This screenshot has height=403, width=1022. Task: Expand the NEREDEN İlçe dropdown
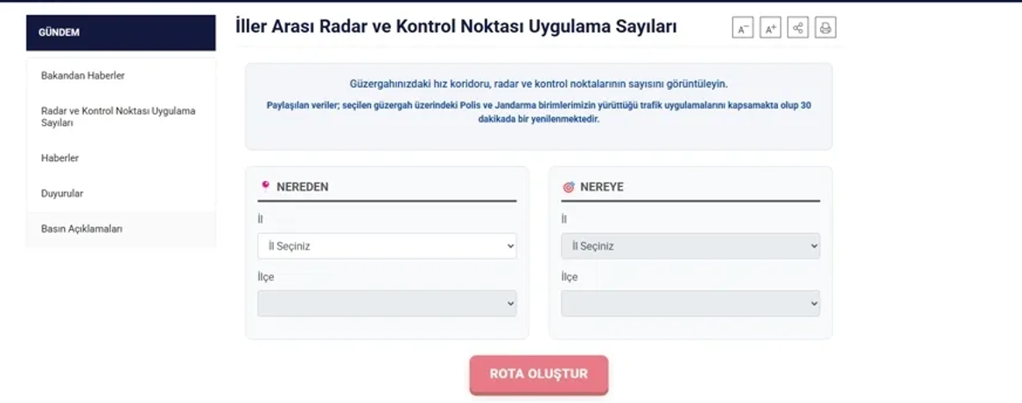[x=387, y=303]
